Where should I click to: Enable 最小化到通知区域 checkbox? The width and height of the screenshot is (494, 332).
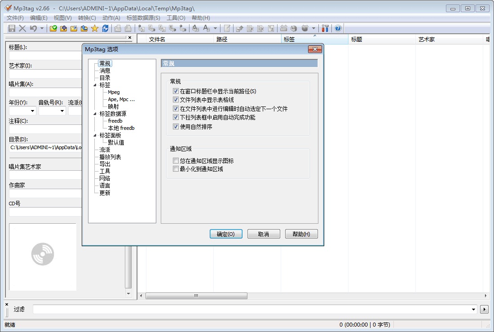pyautogui.click(x=176, y=169)
